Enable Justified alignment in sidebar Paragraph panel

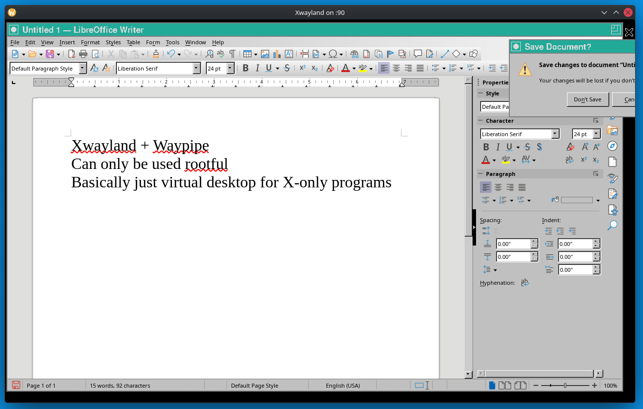pos(522,187)
